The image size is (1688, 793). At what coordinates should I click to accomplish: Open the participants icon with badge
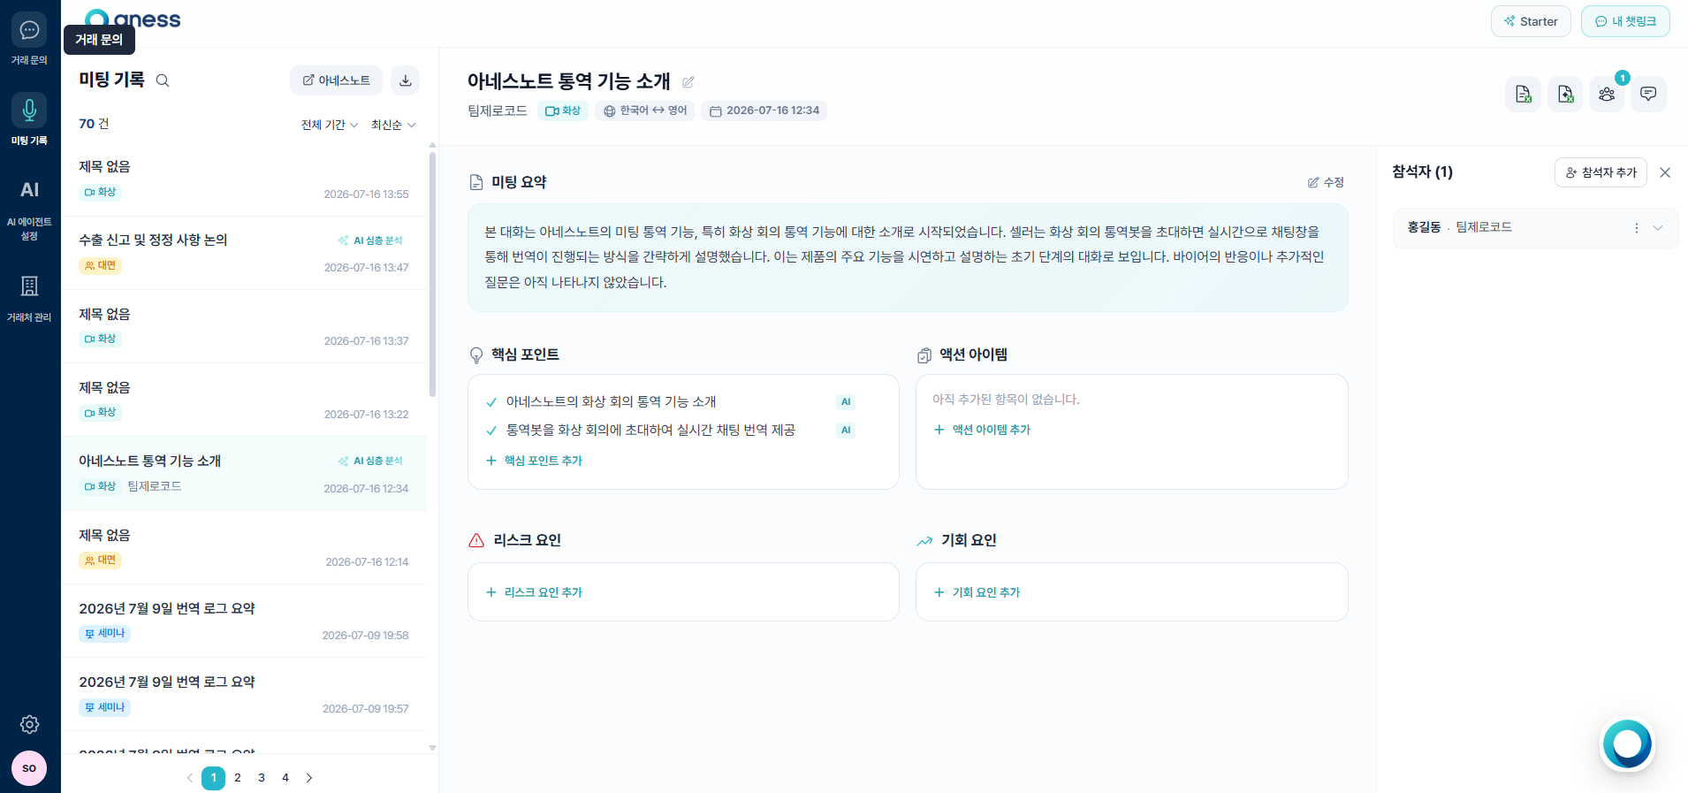pos(1607,94)
